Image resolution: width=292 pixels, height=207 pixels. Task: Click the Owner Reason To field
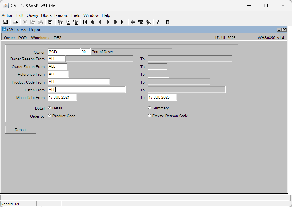coord(156,58)
